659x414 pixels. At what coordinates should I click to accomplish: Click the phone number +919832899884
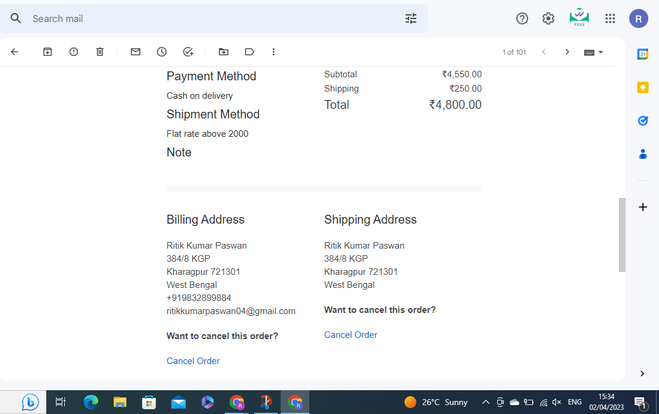199,298
